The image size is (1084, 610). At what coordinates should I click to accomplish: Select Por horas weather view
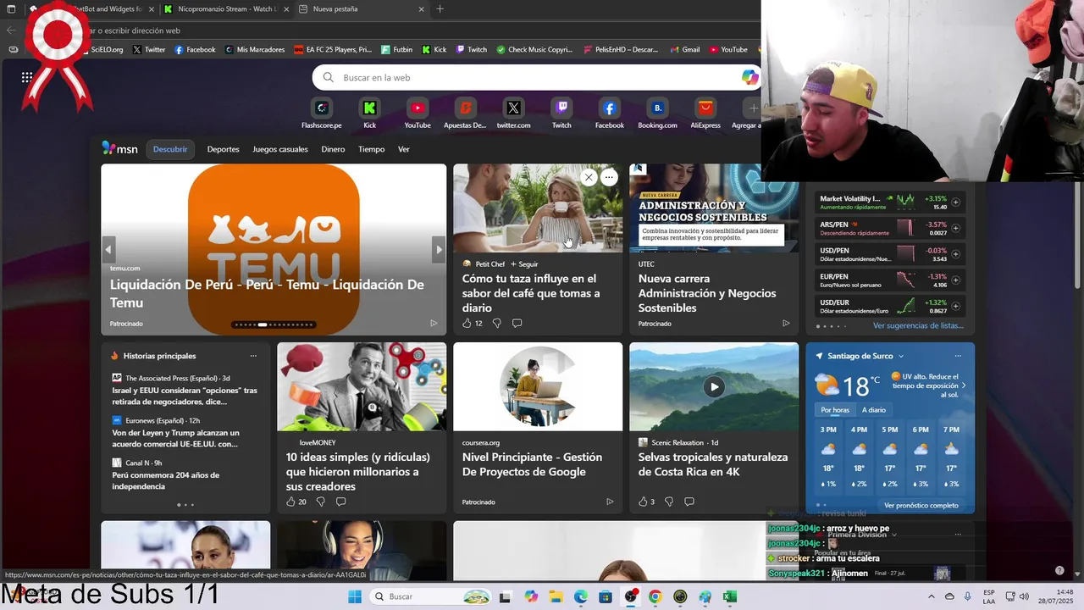point(835,410)
